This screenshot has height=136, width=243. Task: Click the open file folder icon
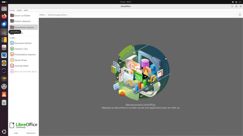pos(12,15)
